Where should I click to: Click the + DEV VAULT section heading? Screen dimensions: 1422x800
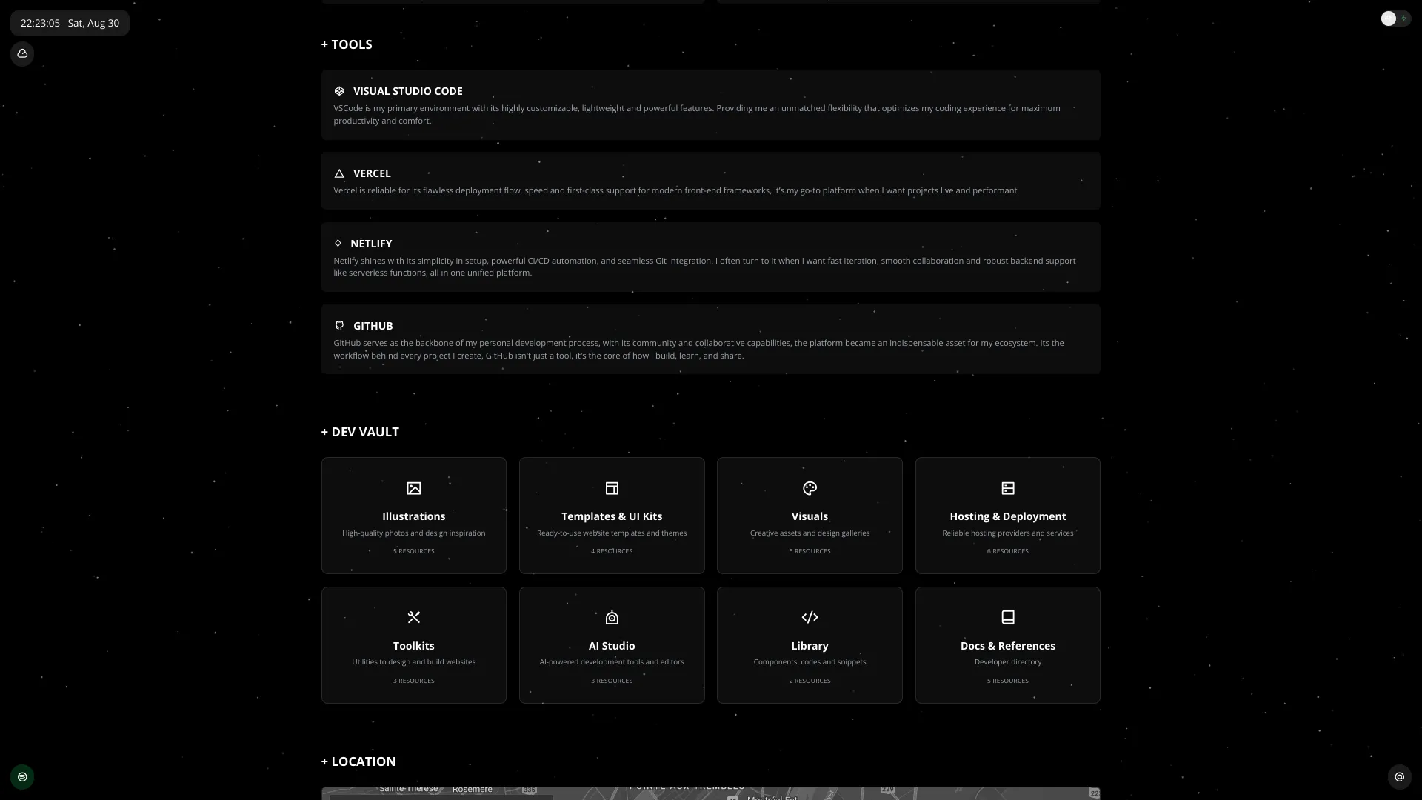(360, 432)
